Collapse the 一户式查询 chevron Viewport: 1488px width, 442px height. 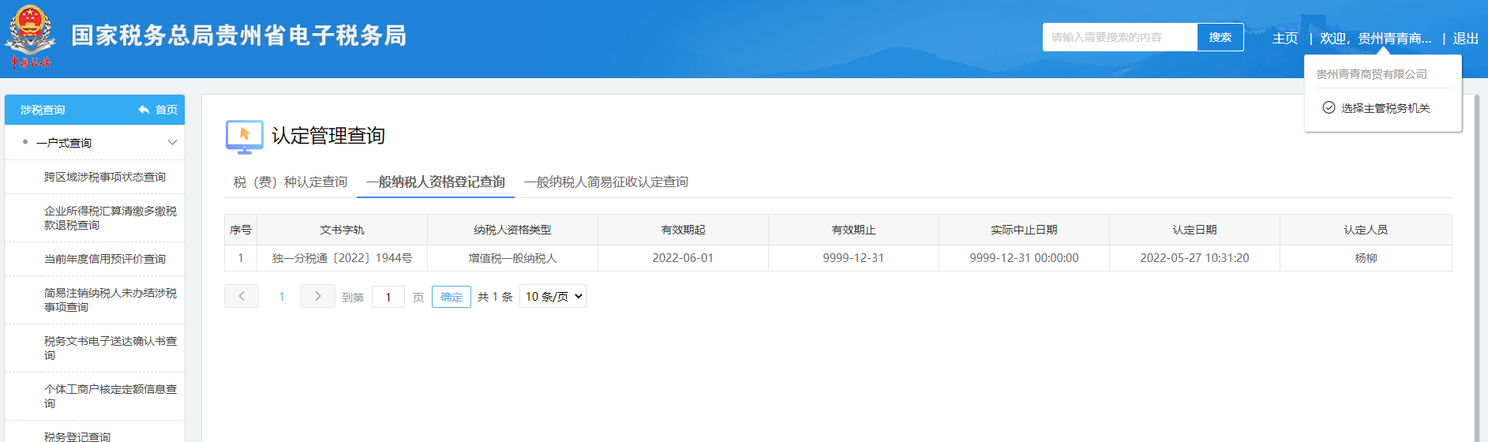172,143
